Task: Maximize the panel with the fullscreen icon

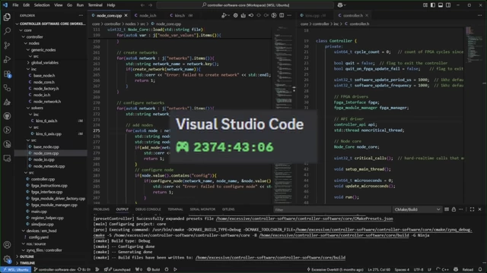Action: [x=472, y=209]
